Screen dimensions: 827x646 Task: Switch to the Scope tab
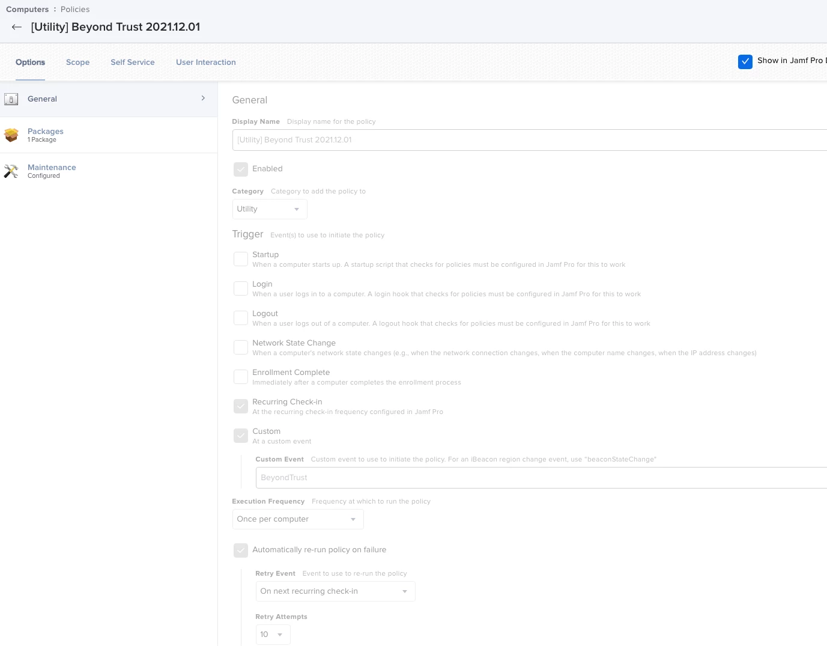click(x=77, y=62)
